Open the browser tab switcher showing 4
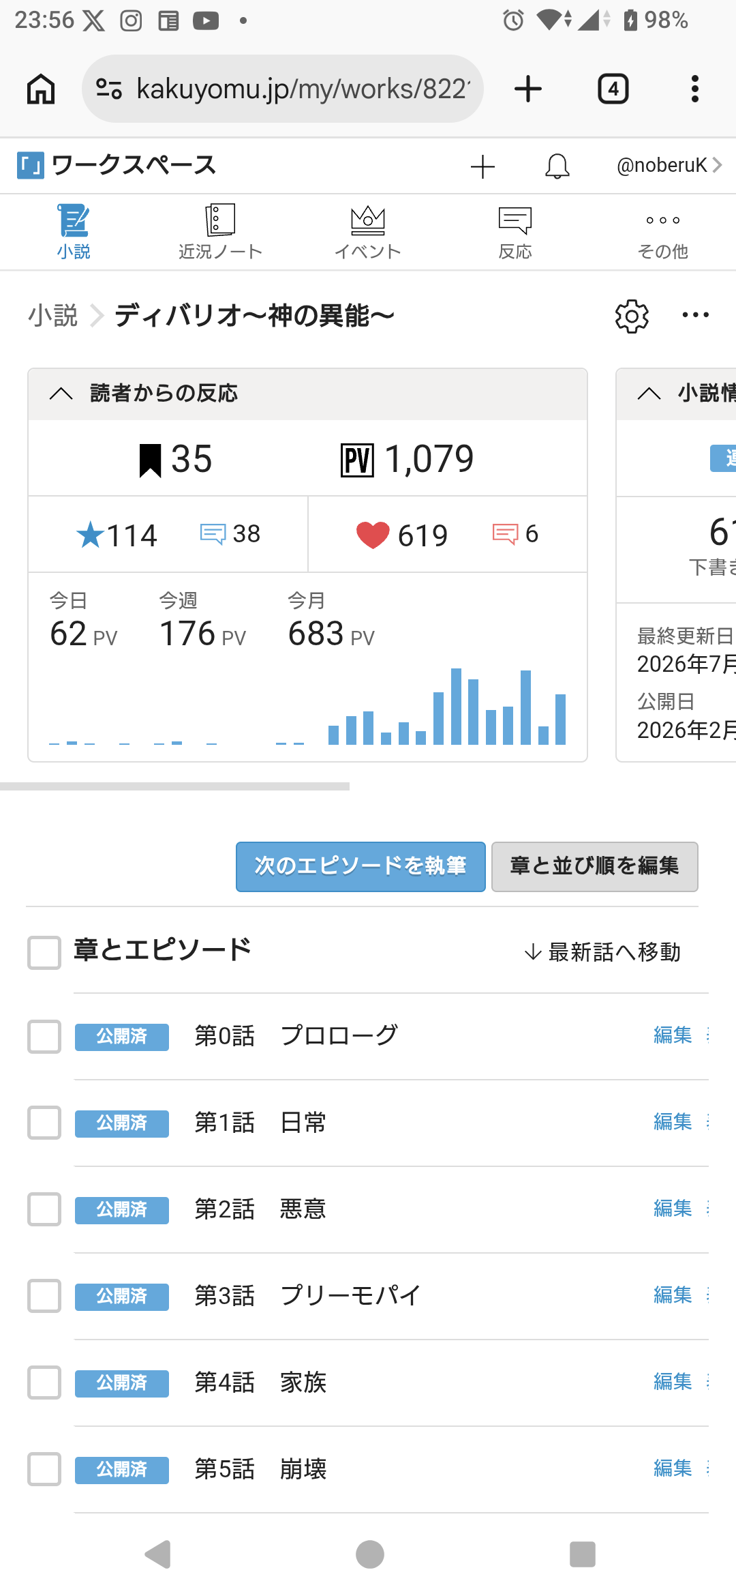The width and height of the screenshot is (736, 1596). pos(613,89)
